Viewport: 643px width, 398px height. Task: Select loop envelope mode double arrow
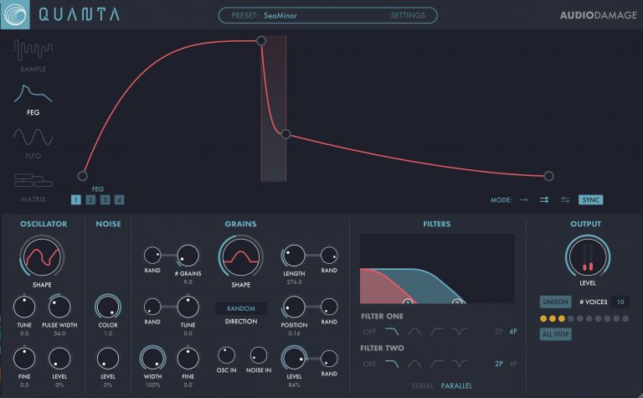[544, 199]
